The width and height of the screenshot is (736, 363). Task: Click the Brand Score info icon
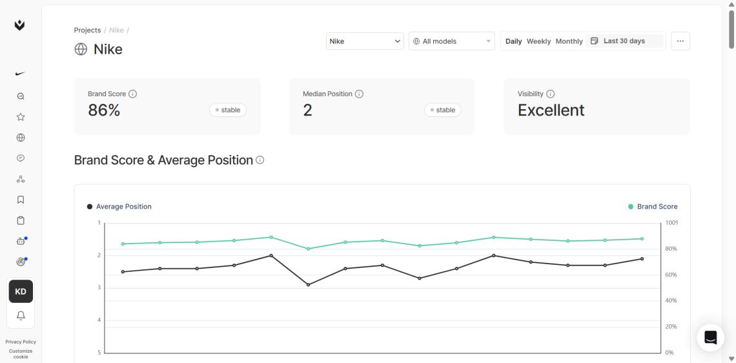pyautogui.click(x=132, y=94)
